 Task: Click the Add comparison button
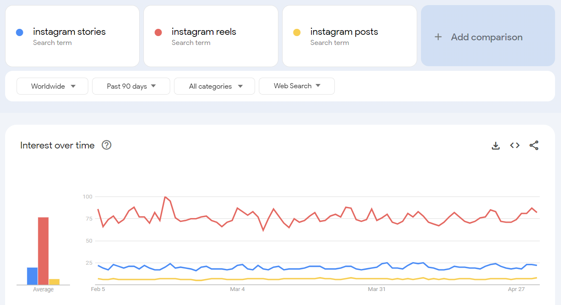[x=487, y=36]
